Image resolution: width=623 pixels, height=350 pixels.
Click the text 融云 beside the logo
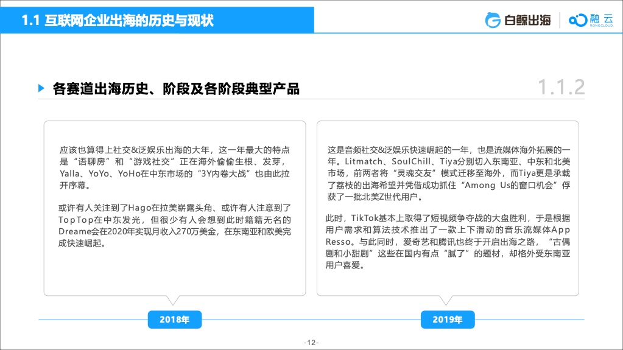(x=601, y=18)
